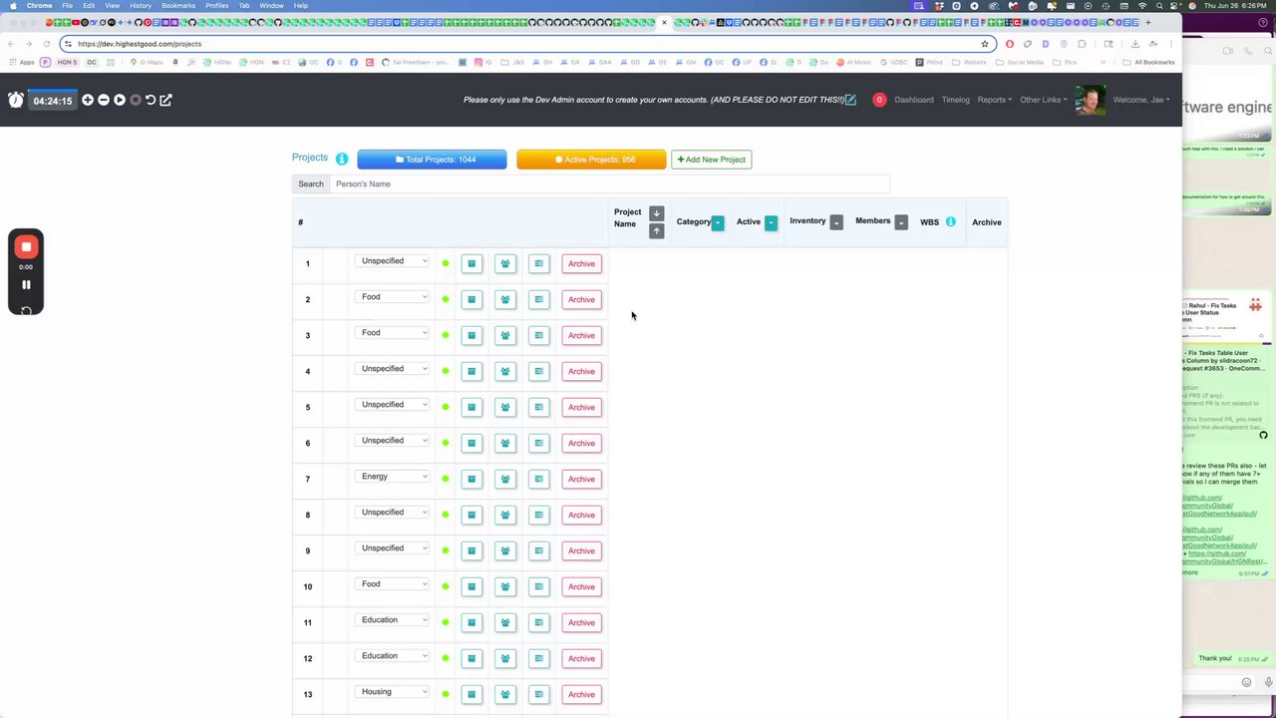Reset the timer with the undo icon
This screenshot has width=1276, height=718.
[x=151, y=100]
